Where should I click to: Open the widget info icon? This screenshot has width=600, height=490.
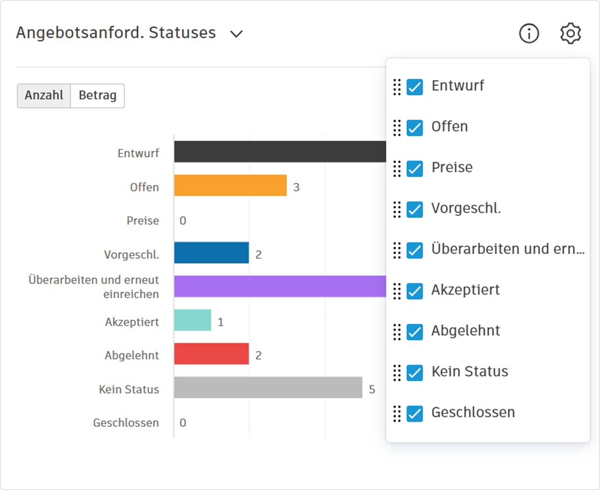pos(528,33)
